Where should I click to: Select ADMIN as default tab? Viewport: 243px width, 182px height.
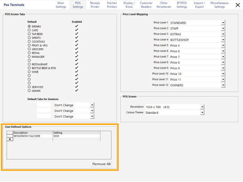point(29,91)
